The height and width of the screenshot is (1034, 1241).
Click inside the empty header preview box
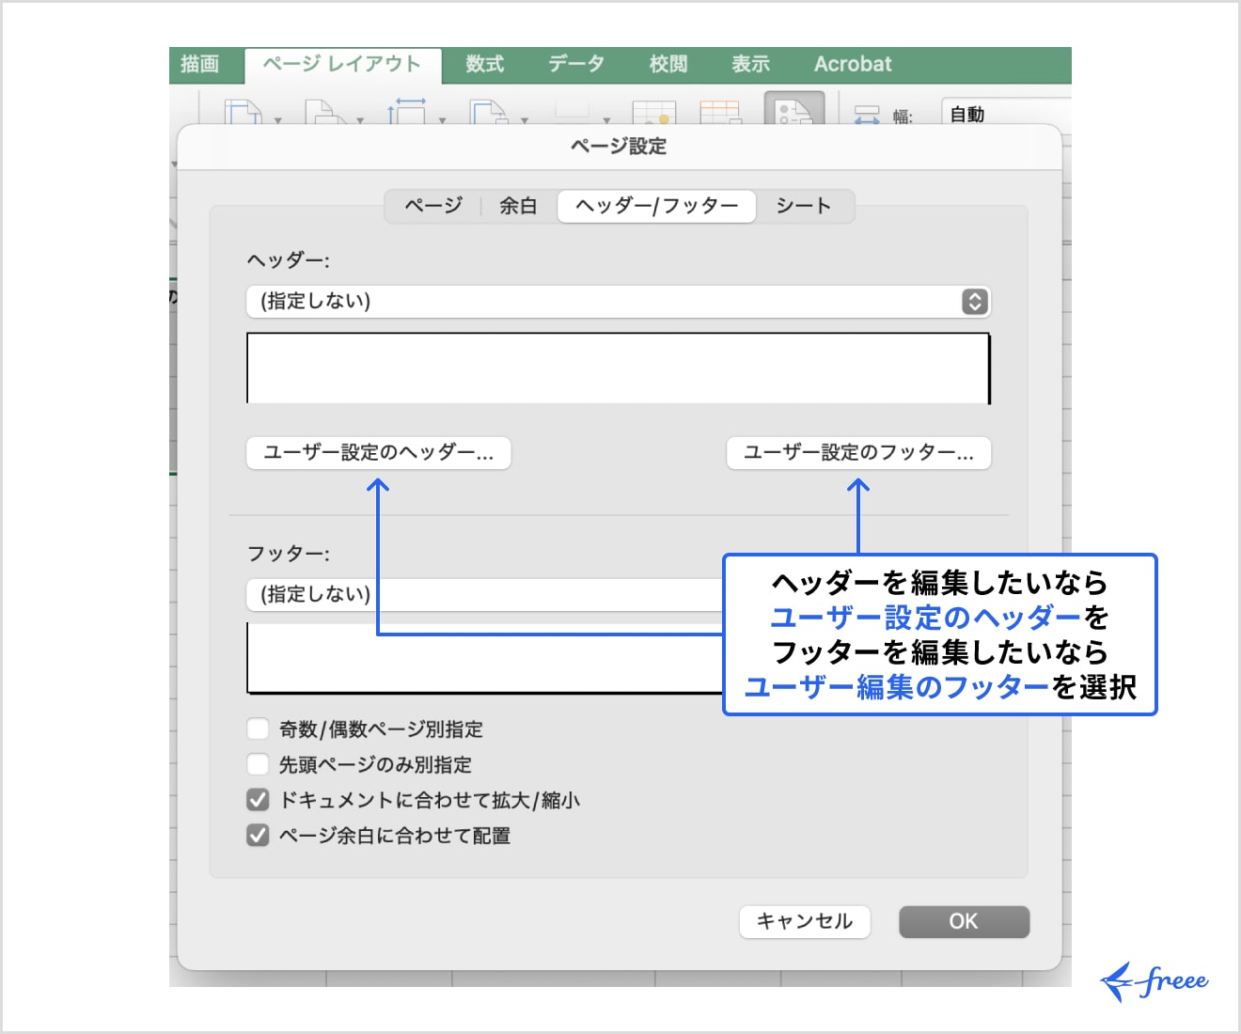point(619,368)
